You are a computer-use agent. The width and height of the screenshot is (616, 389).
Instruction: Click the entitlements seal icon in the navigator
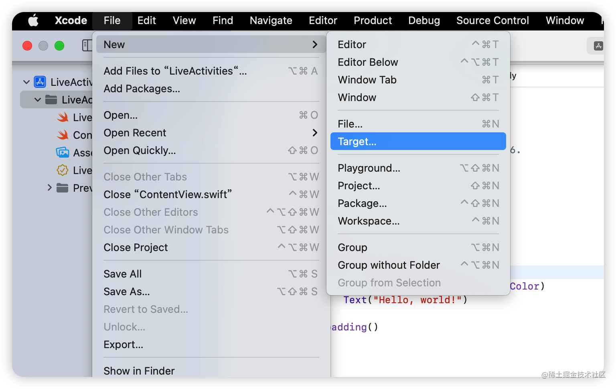[x=63, y=170]
